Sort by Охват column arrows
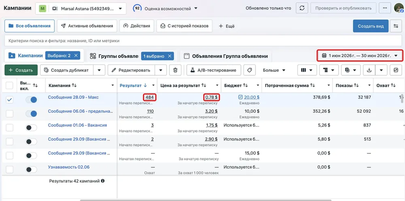 pyautogui.click(x=393, y=85)
